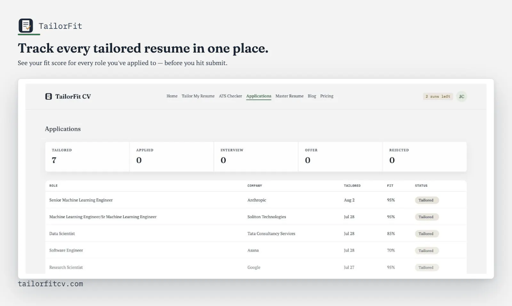The height and width of the screenshot is (306, 512).
Task: Click the Anthropic company cell
Action: (257, 200)
